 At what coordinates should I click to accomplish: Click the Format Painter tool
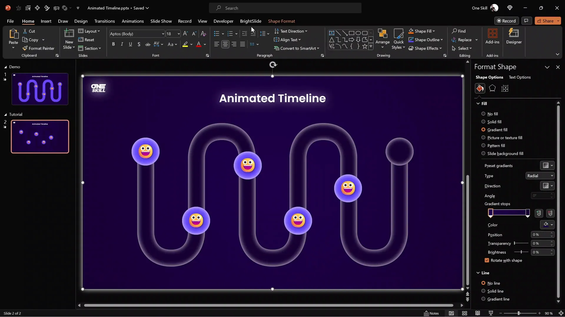tap(39, 48)
